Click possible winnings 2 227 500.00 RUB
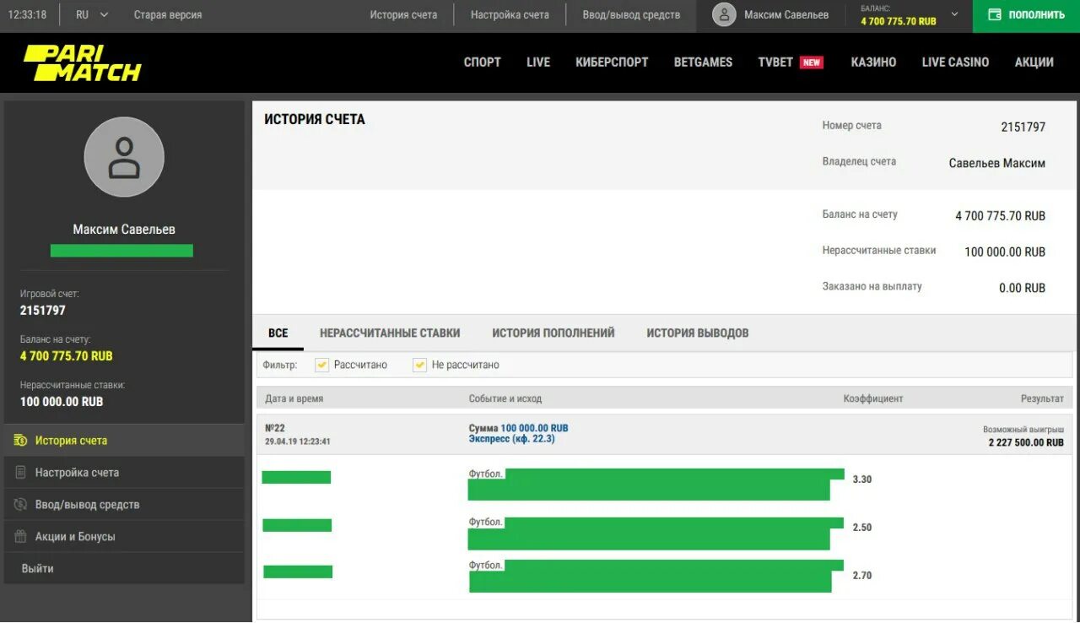The width and height of the screenshot is (1080, 623). pos(1026,442)
